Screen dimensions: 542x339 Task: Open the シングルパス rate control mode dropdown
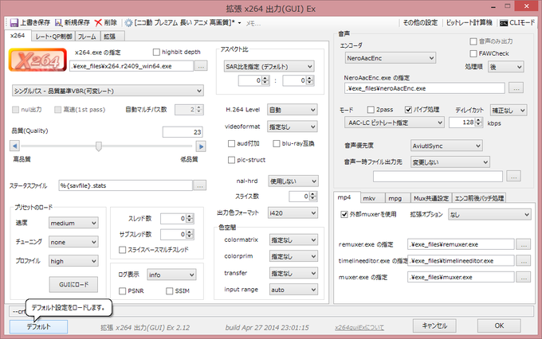pyautogui.click(x=108, y=91)
